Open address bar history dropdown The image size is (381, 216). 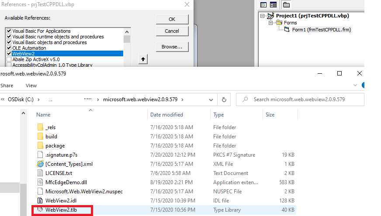coord(211,100)
